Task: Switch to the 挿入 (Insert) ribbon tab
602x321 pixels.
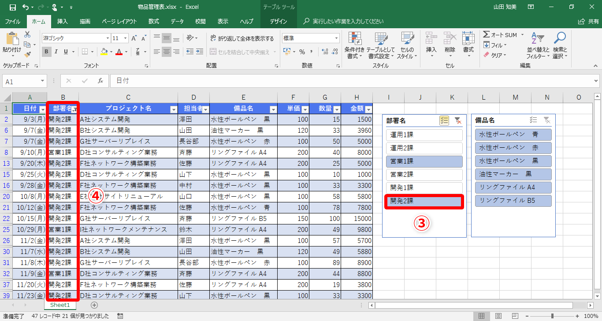Action: pos(63,21)
